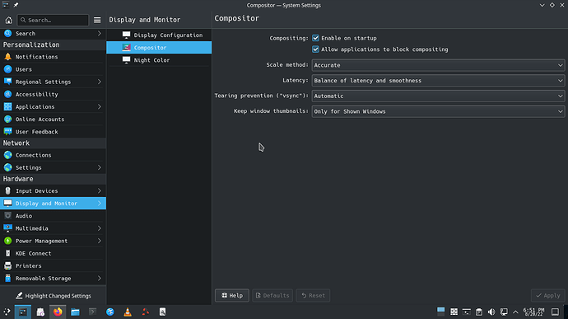This screenshot has height=319, width=568.
Task: Show hidden system tray icons arrow
Action: coord(515,312)
